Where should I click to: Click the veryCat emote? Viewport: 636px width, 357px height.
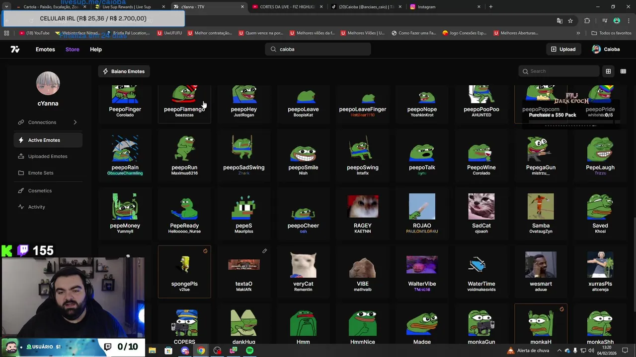tap(303, 272)
